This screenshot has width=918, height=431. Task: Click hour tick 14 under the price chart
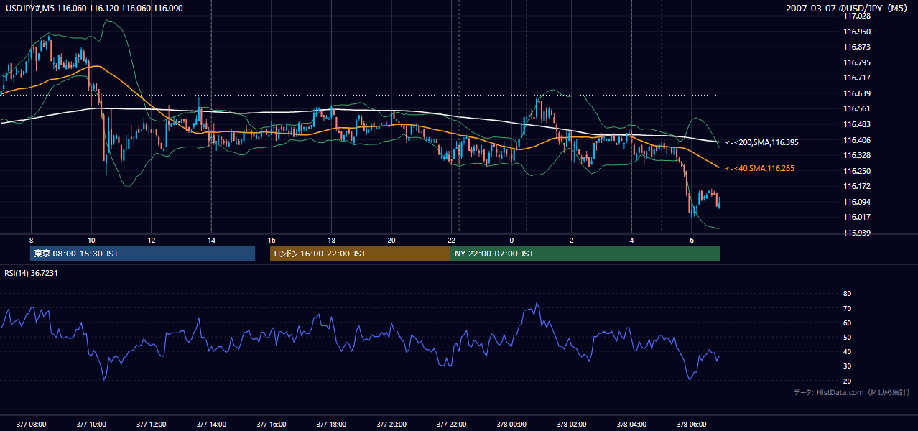[x=211, y=240]
